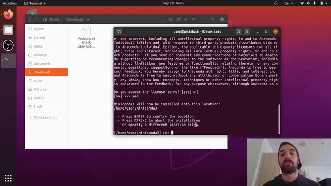The image size is (331, 186).
Task: Open Starred in Files sidebar
Action: coord(47,38)
